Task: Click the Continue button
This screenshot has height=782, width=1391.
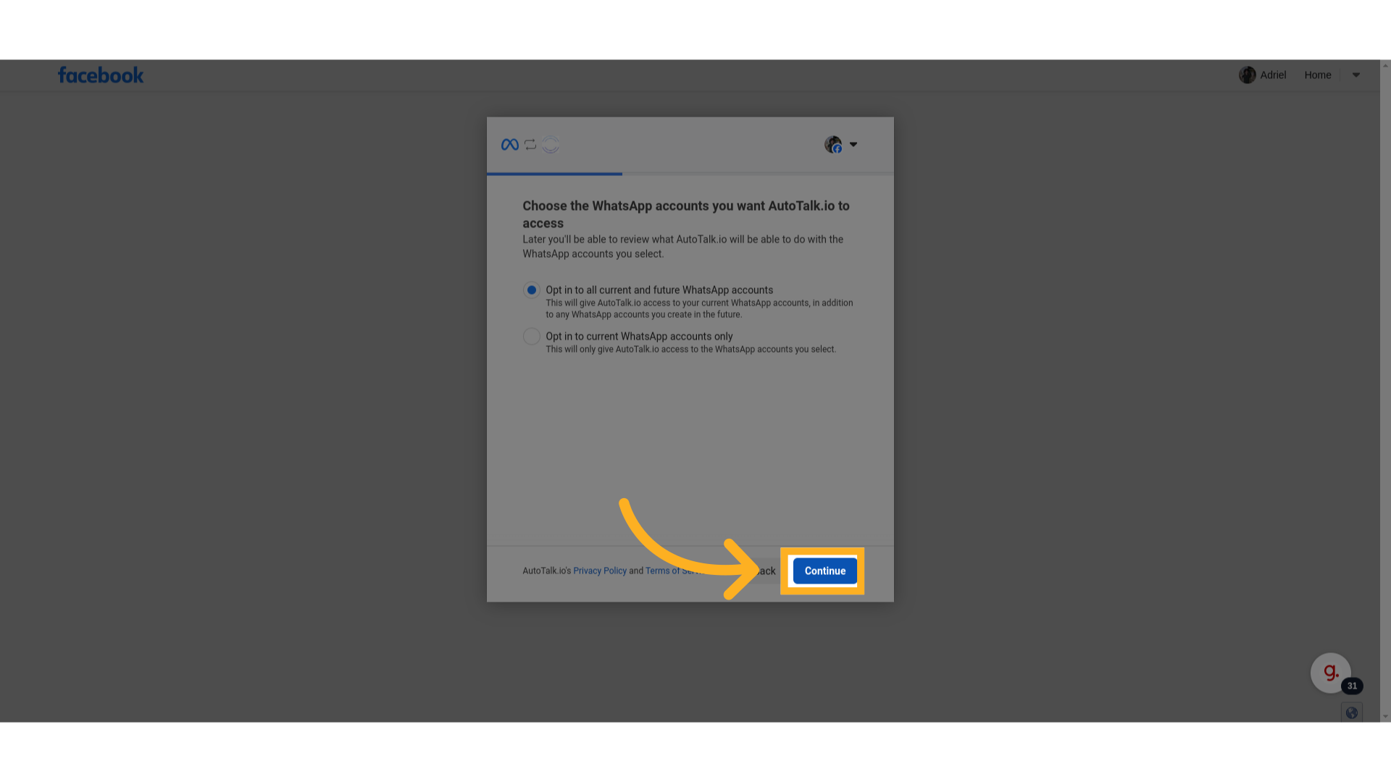Action: click(x=825, y=571)
